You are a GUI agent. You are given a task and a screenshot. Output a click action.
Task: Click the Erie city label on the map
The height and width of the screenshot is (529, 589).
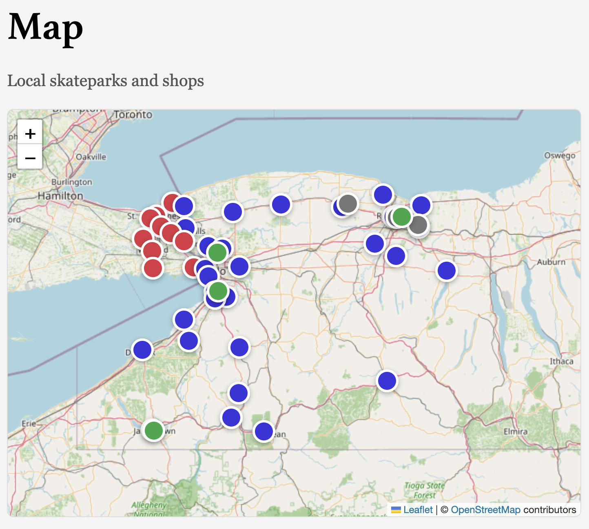[29, 423]
